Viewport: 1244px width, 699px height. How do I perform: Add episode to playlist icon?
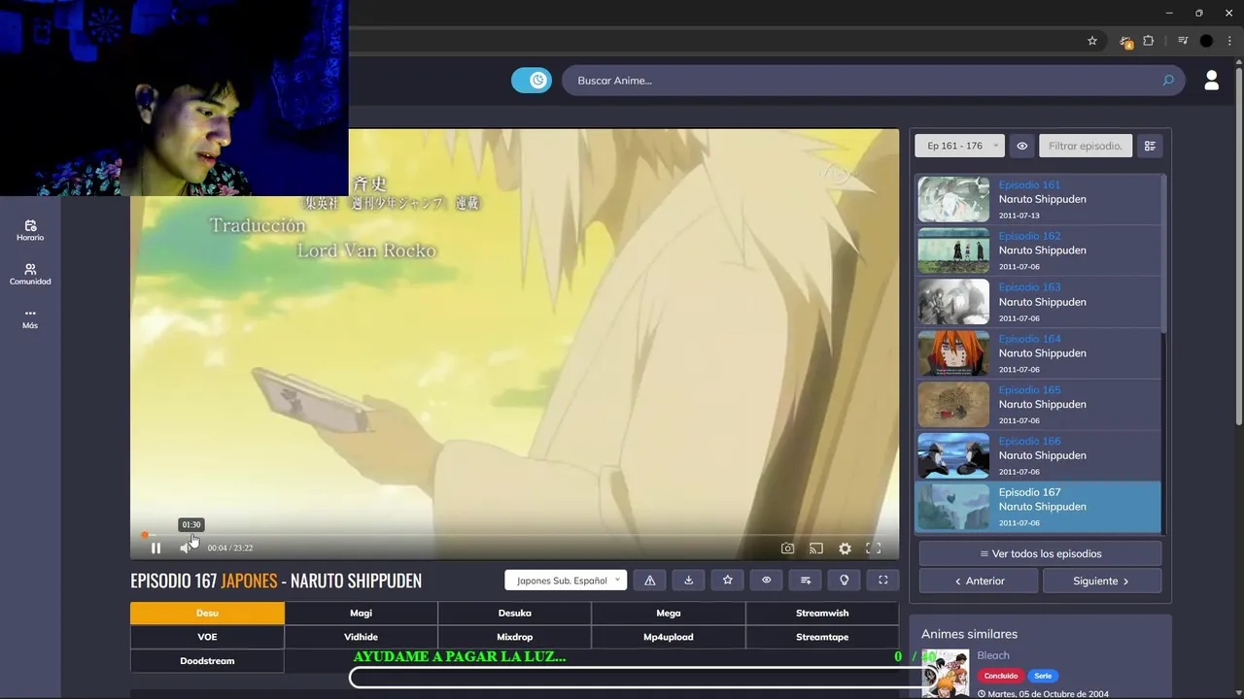[x=806, y=581]
